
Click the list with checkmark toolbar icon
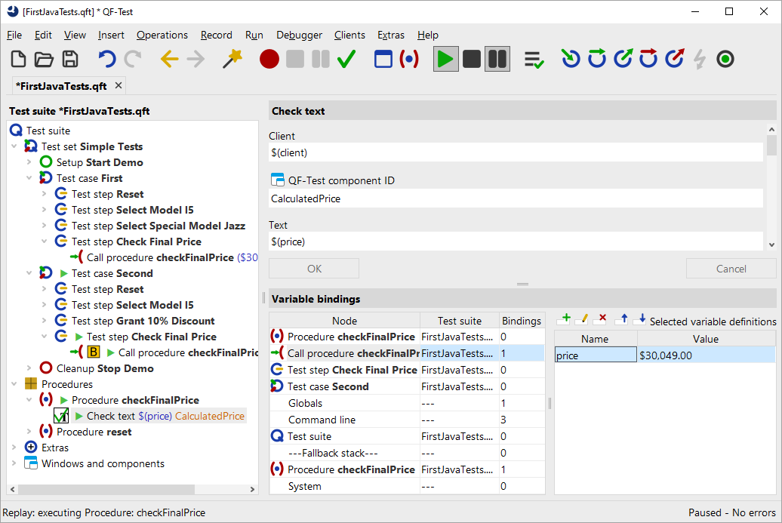pyautogui.click(x=534, y=60)
